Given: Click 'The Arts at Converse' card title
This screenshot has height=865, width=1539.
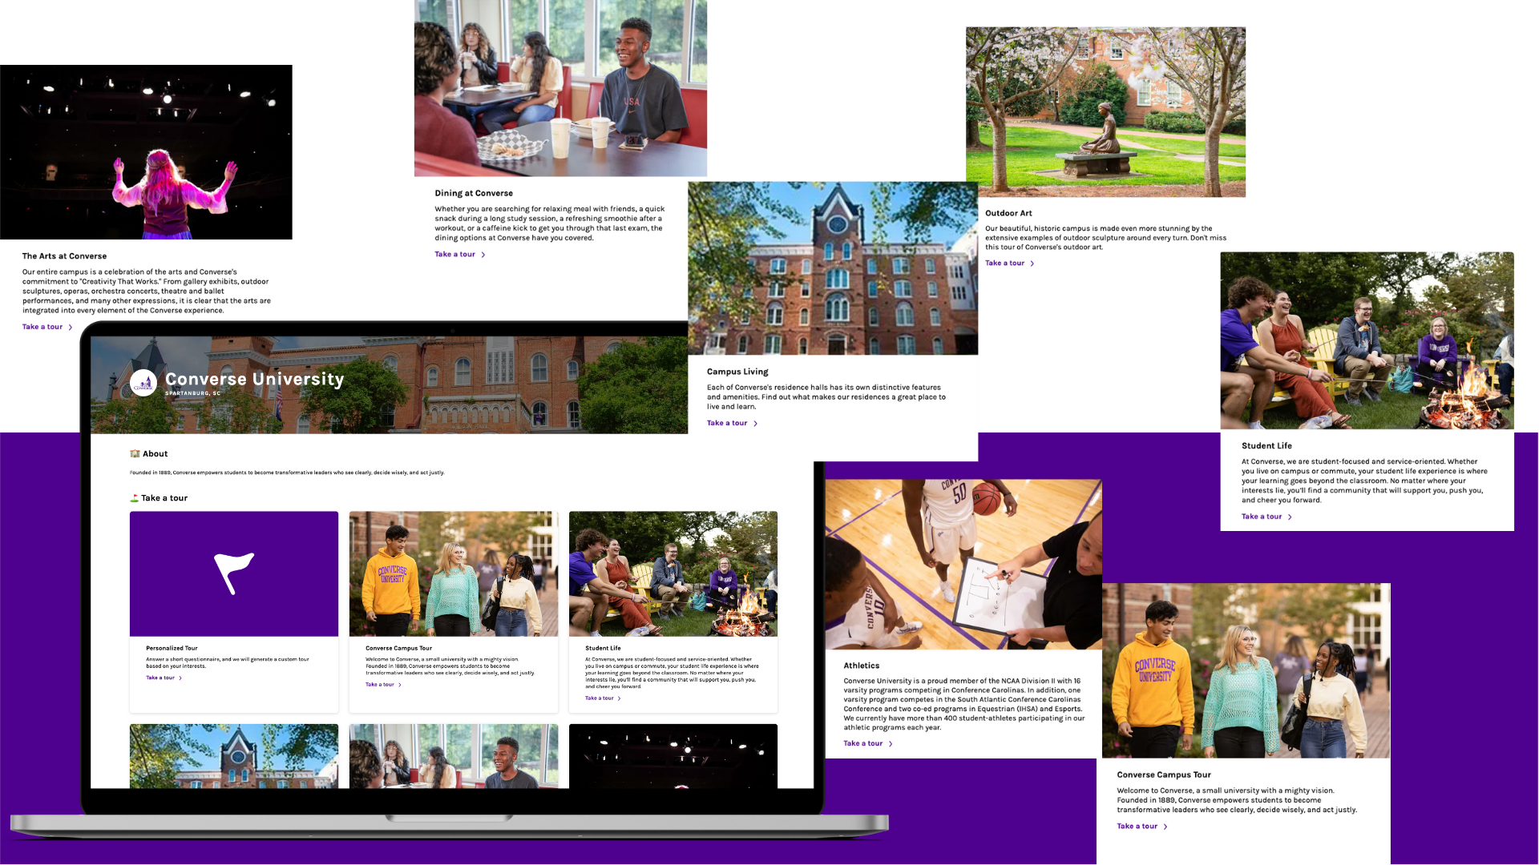Looking at the screenshot, I should click(x=64, y=256).
